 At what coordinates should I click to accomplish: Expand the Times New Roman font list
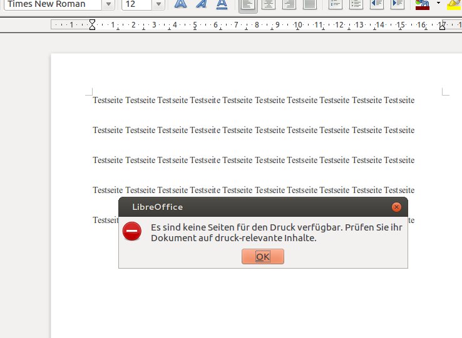pos(108,4)
